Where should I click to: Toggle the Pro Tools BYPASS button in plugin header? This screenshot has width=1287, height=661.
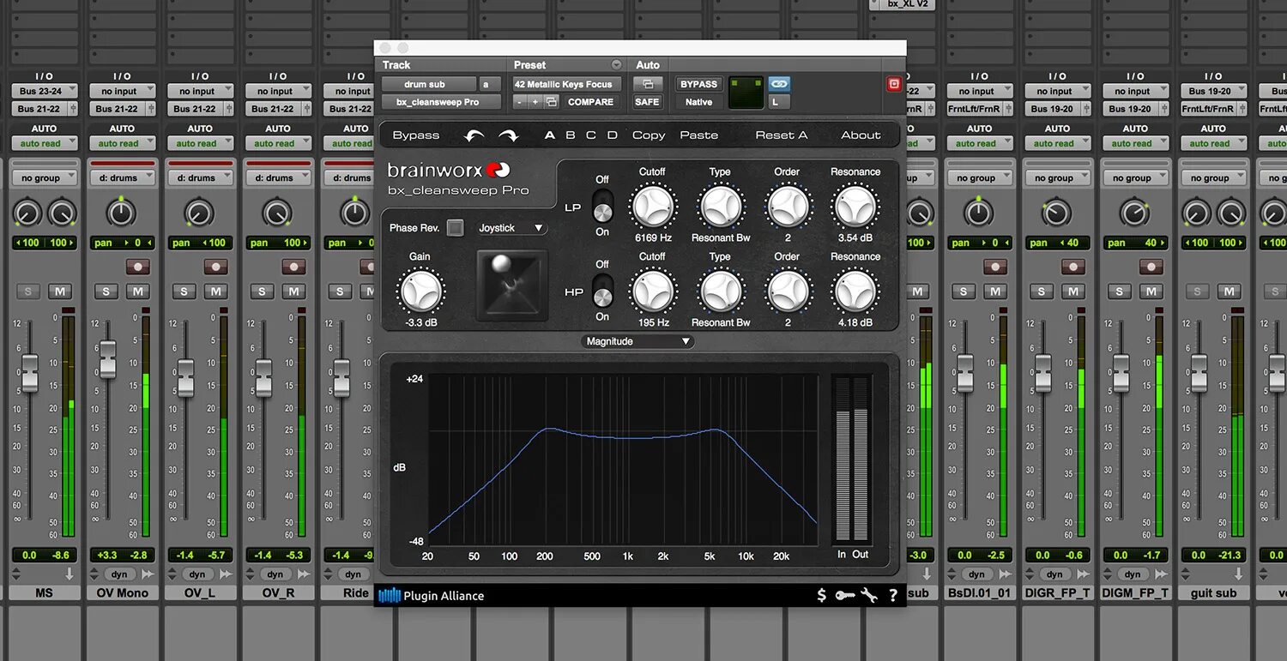tap(698, 84)
